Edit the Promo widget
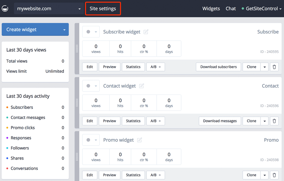284x181 pixels. (90, 175)
